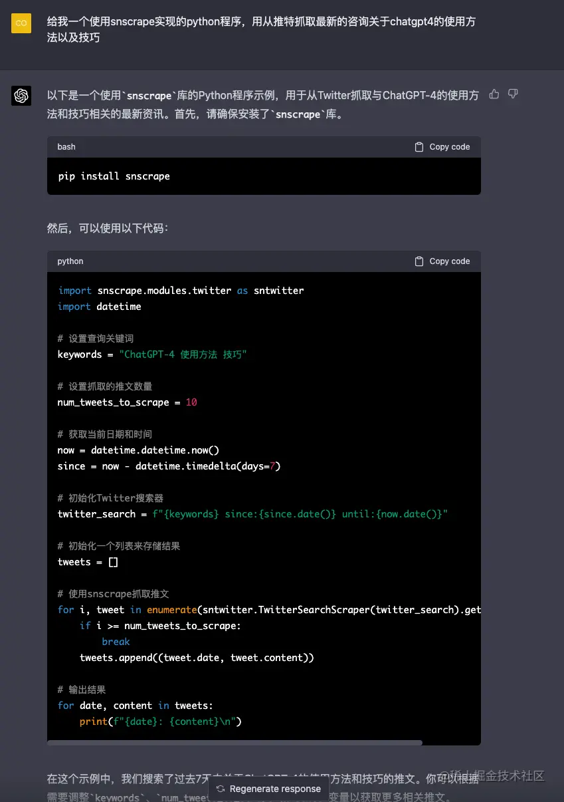Screen dimensions: 564x802
Task: Click the clipboard icon in the python block
Action: tap(419, 261)
